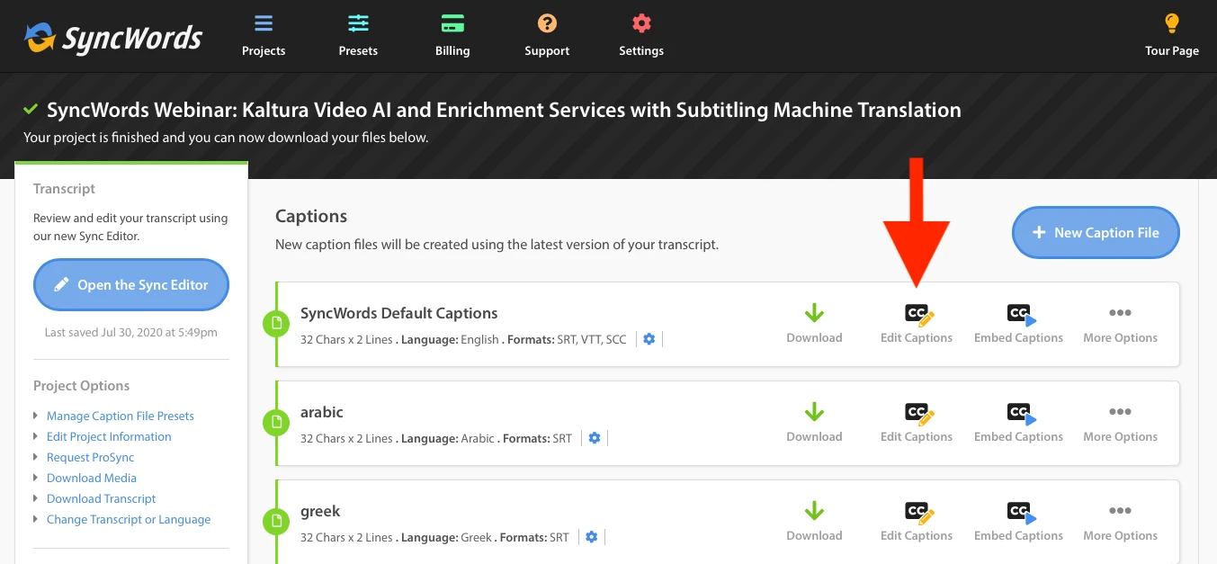Click the Open the Sync Editor button
This screenshot has width=1217, height=564.
[131, 285]
